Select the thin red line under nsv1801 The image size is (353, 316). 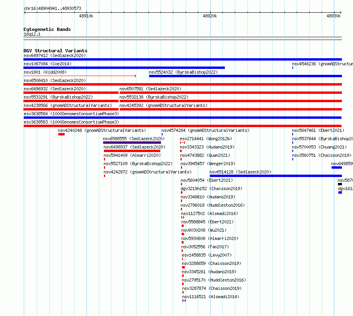coord(79,76)
